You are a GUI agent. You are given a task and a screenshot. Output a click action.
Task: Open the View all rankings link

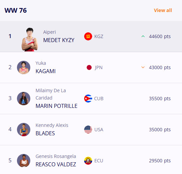163,10
